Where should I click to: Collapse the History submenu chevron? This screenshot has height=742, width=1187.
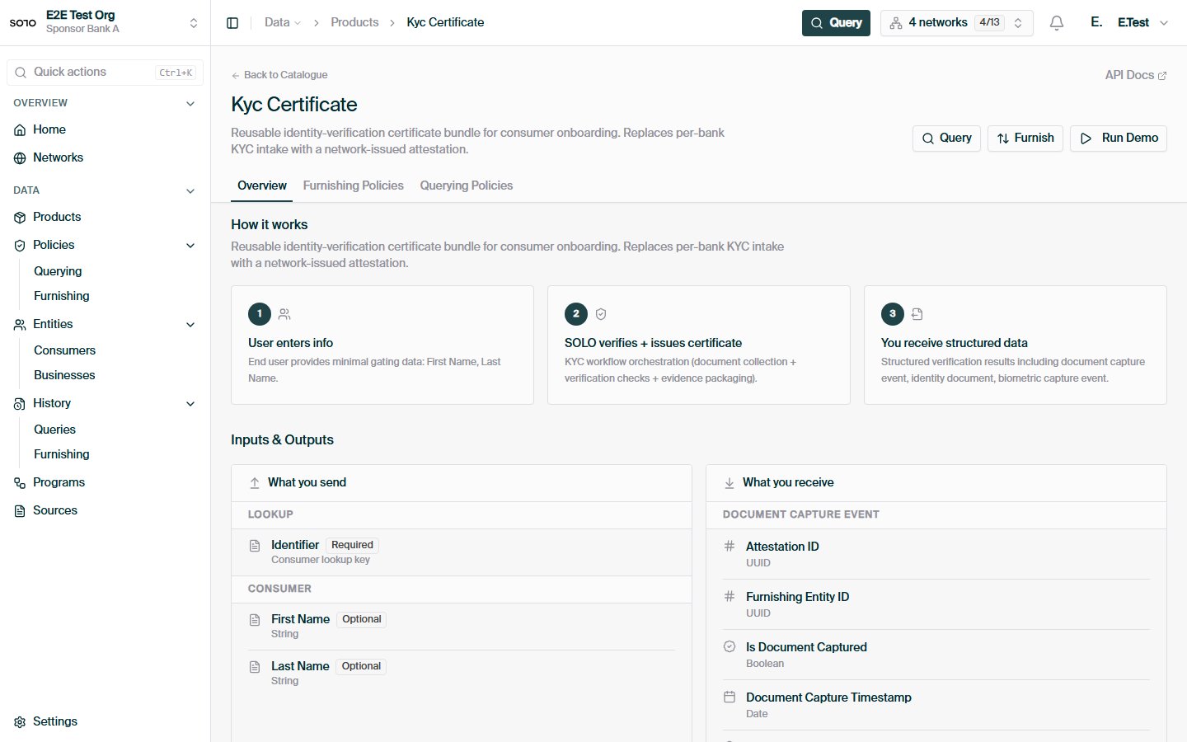point(190,404)
